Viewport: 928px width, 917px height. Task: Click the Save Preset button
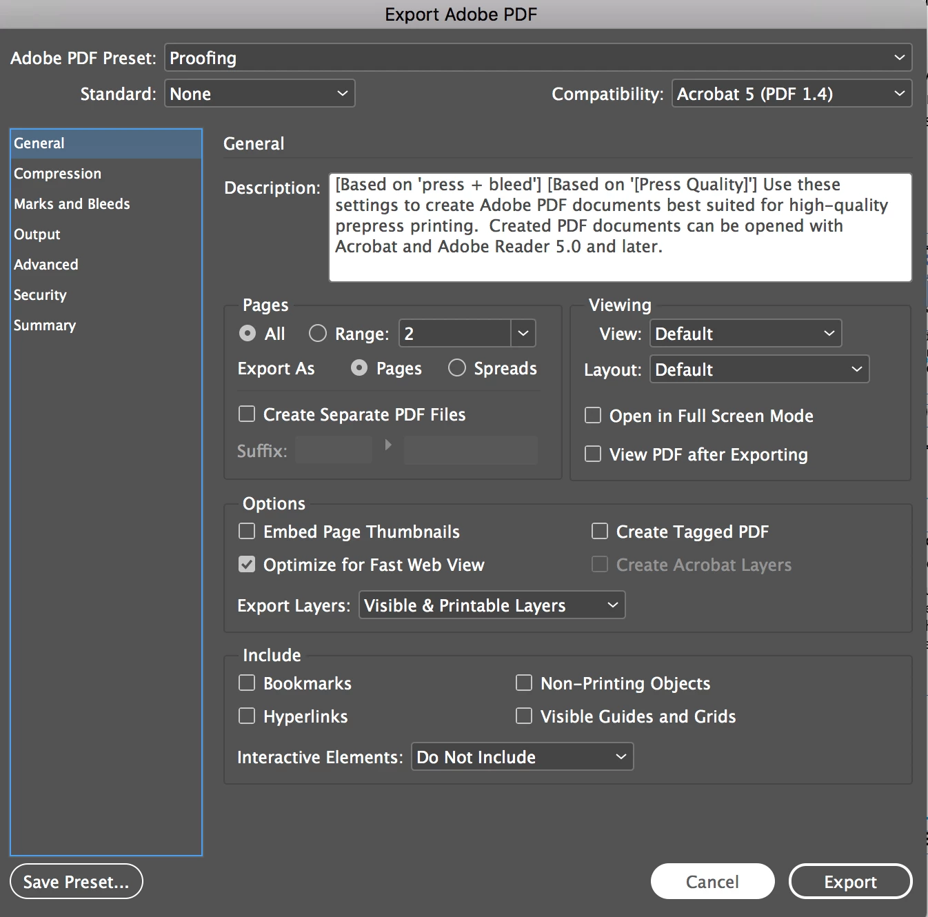(x=77, y=882)
